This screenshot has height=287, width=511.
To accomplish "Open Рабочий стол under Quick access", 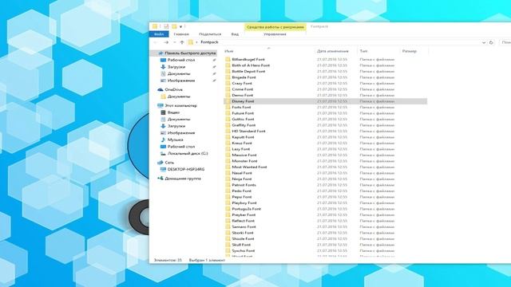I will [x=181, y=61].
